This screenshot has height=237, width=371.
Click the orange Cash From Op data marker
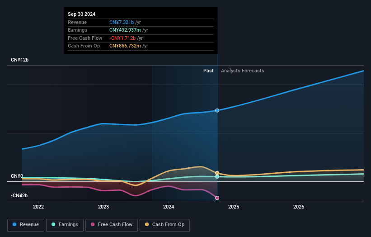point(217,173)
